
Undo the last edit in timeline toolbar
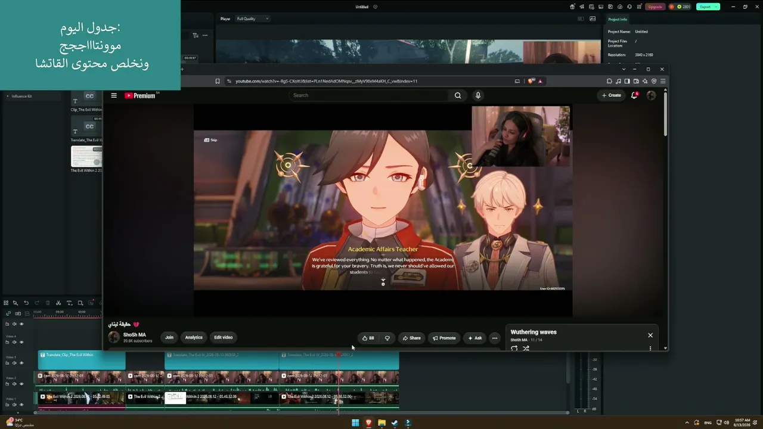click(x=26, y=303)
